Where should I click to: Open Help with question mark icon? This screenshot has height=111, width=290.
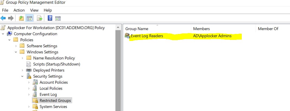coord(50,18)
